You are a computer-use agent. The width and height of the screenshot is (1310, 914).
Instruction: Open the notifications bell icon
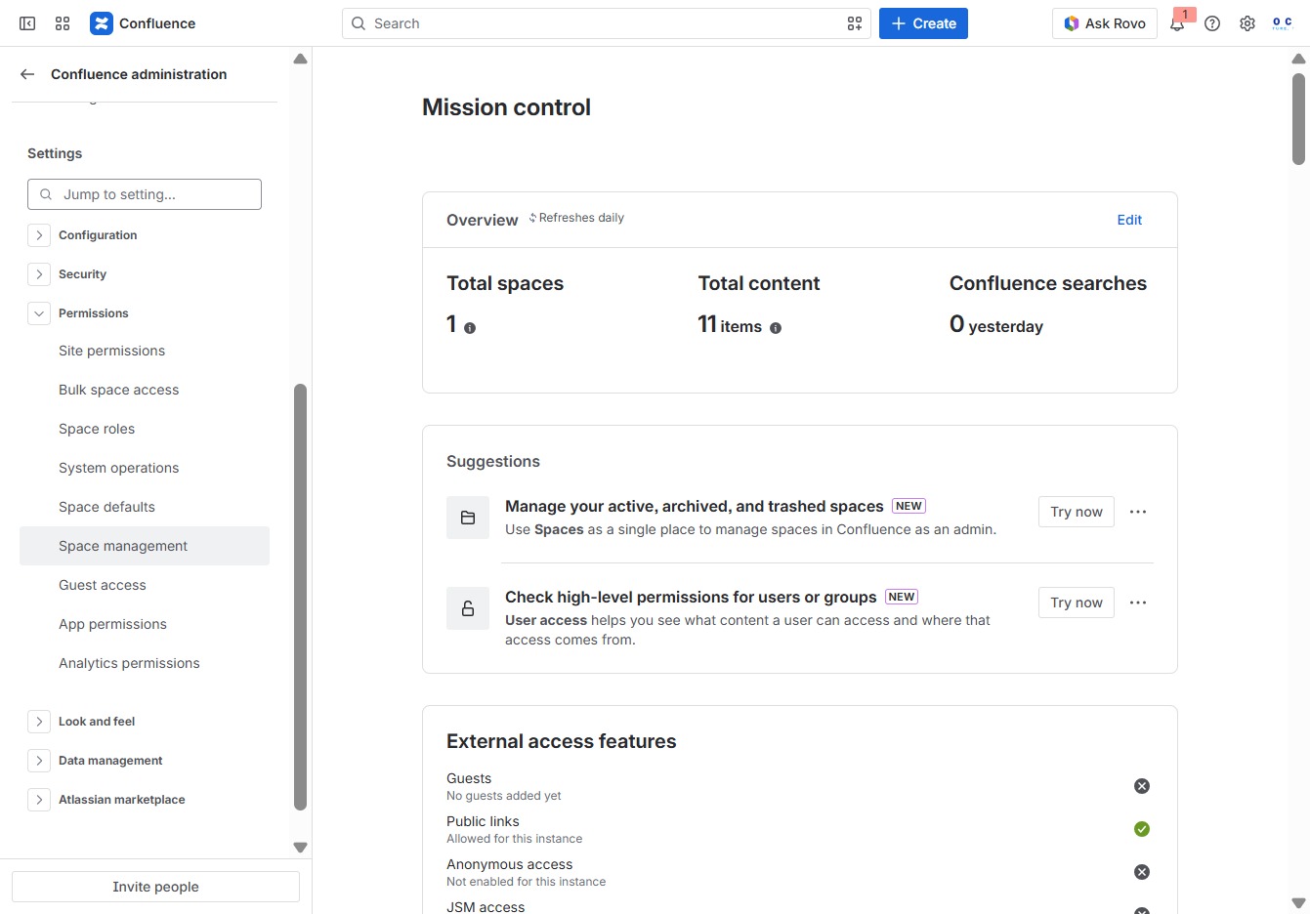click(1177, 23)
